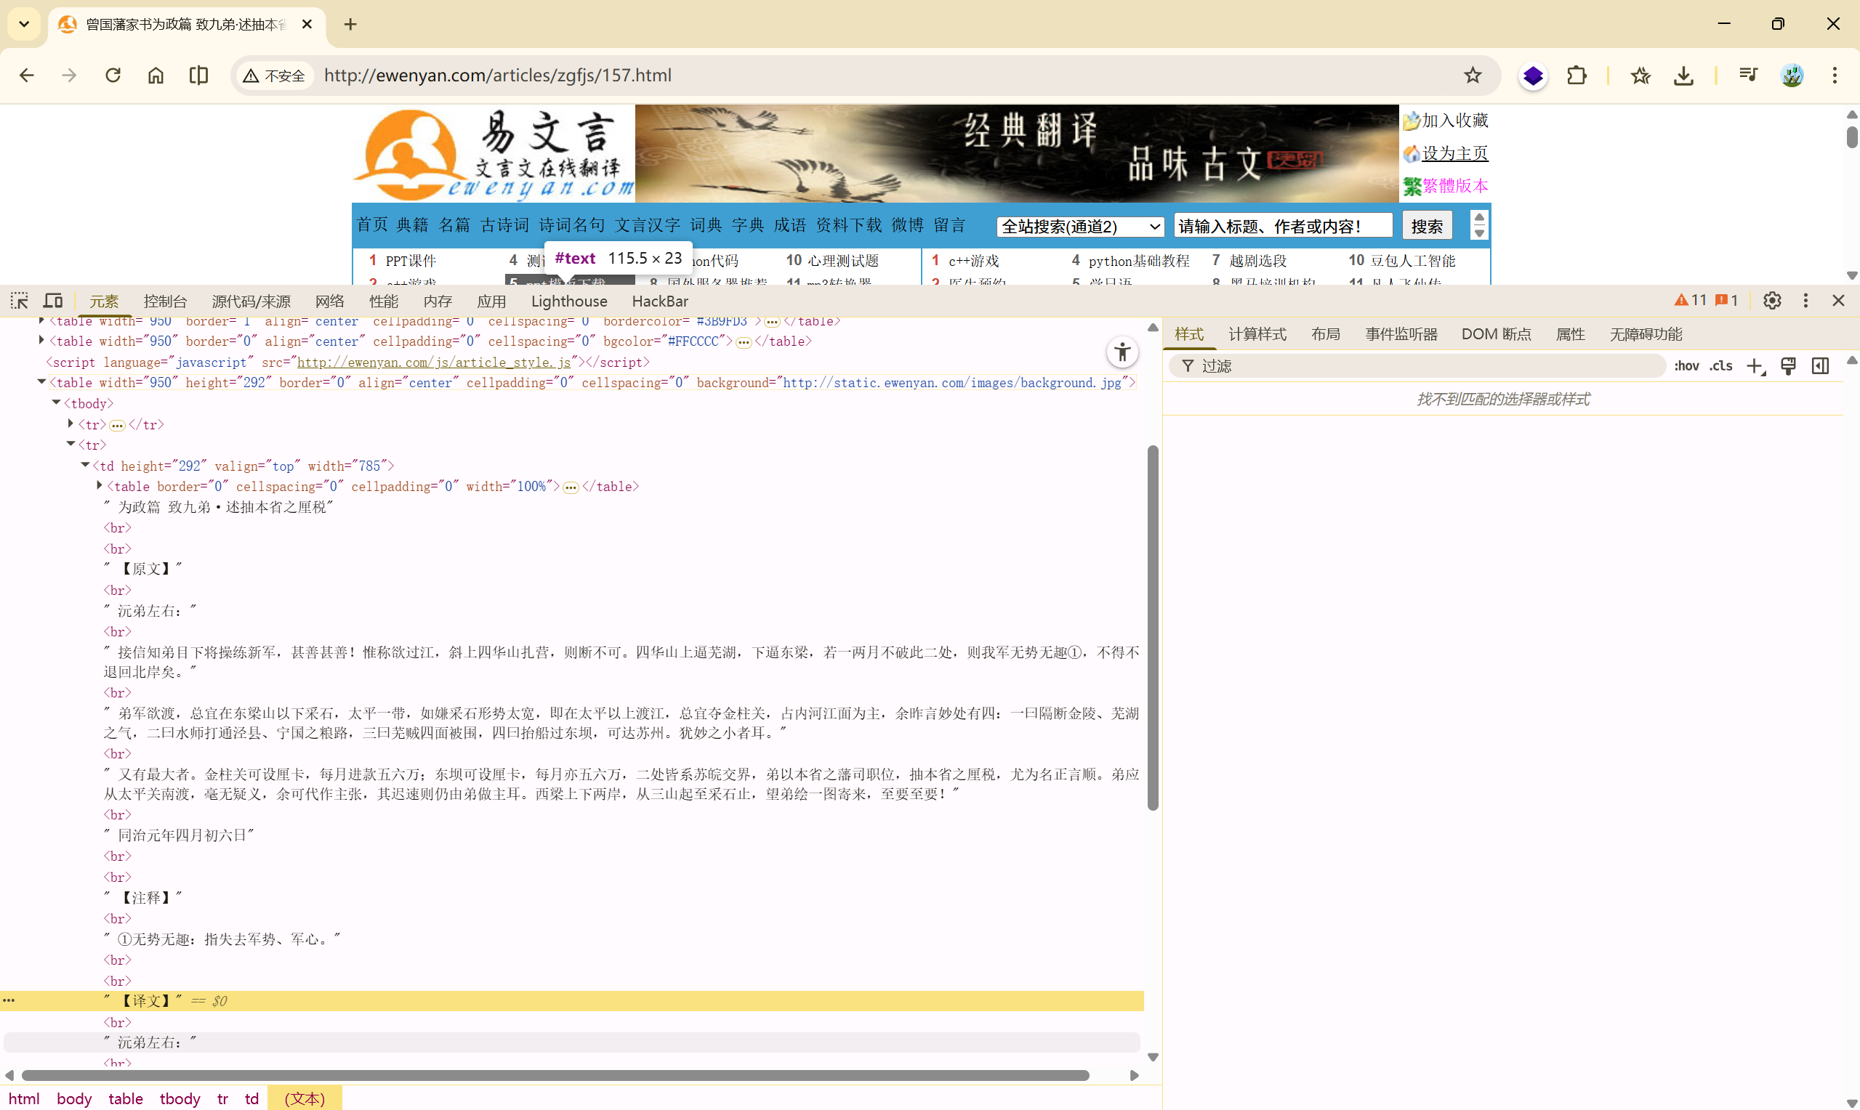Open the 全站搜索(通道2) dropdown

[x=1079, y=226]
